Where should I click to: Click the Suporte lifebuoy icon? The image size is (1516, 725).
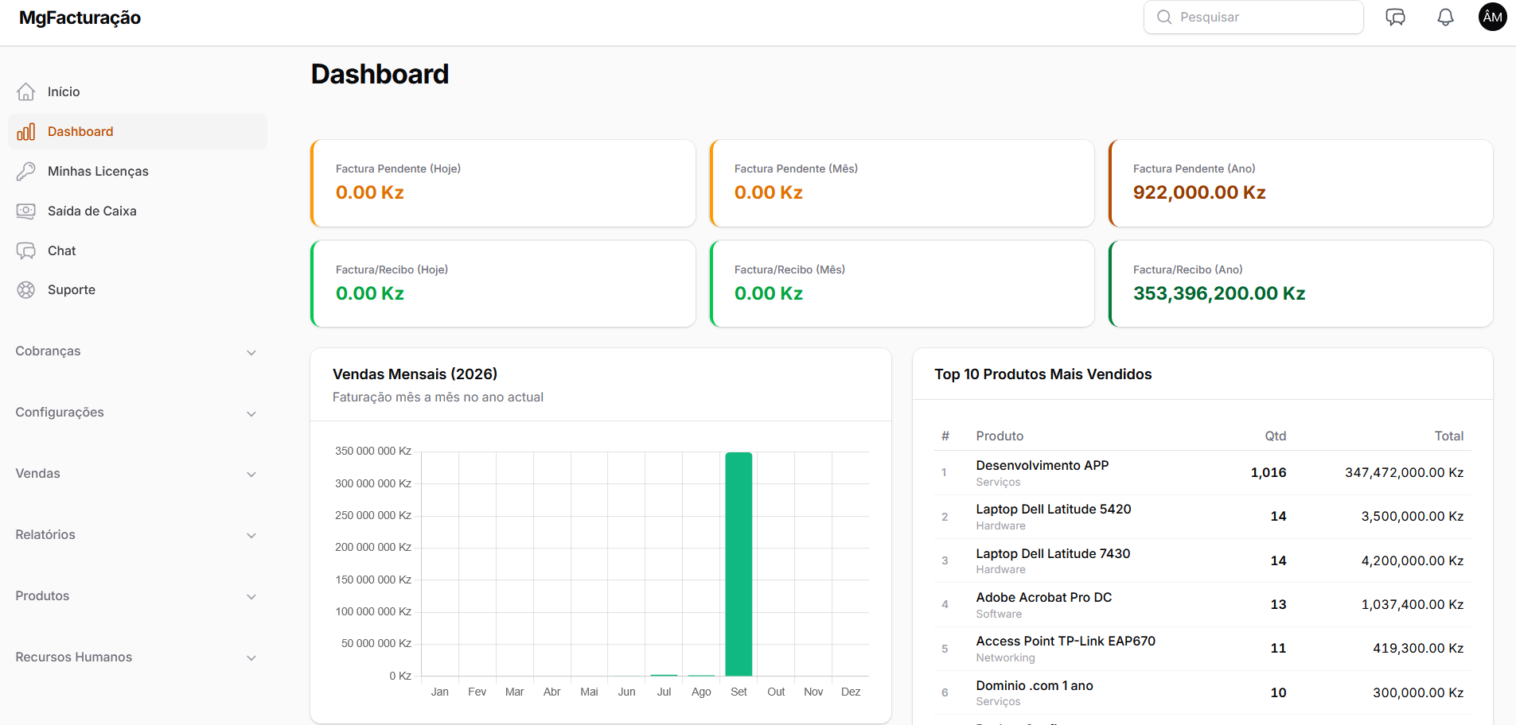[26, 290]
